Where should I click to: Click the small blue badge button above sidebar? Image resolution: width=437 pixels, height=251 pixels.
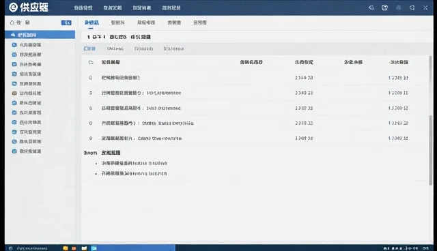point(66,23)
